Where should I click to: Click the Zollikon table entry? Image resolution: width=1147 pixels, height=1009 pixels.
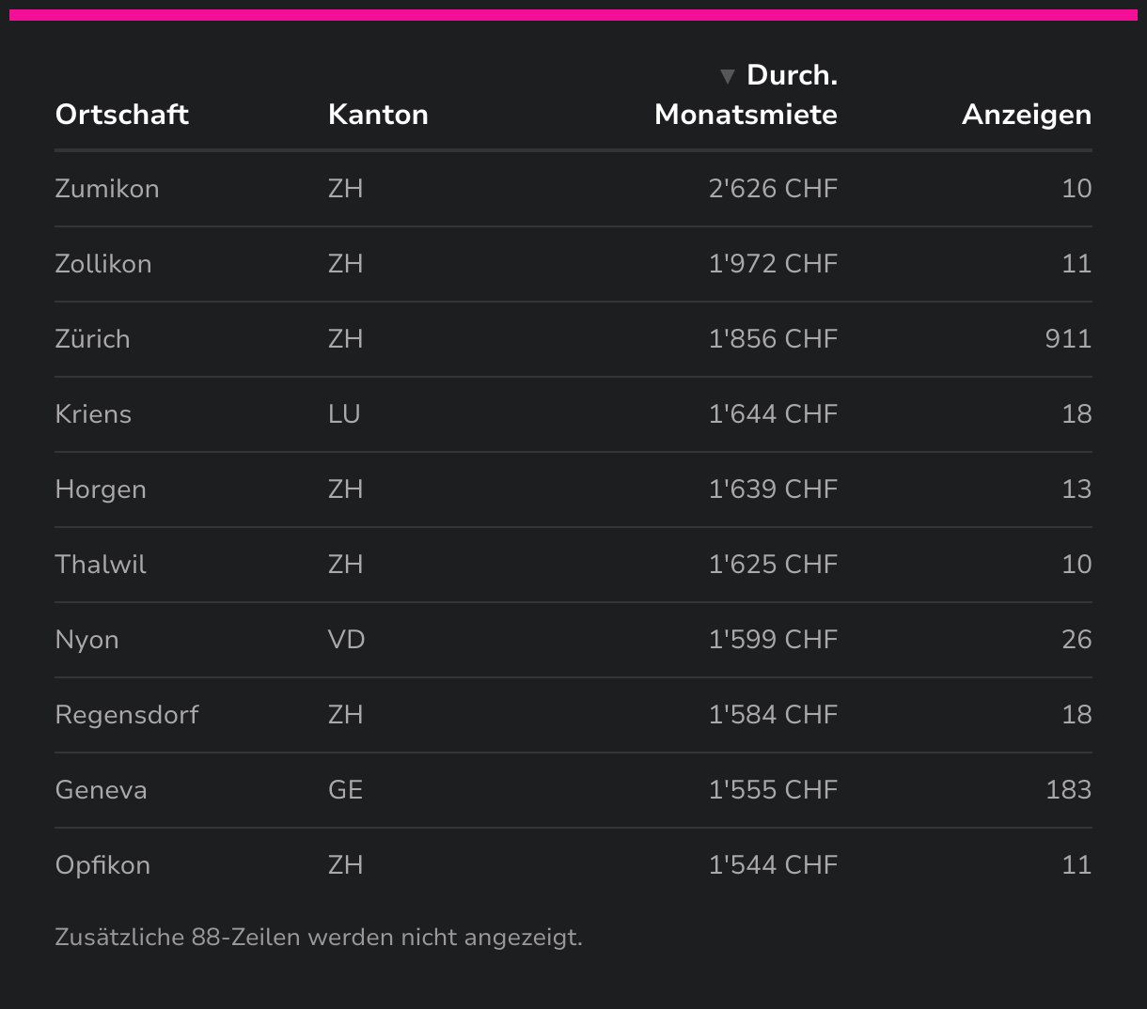[103, 264]
